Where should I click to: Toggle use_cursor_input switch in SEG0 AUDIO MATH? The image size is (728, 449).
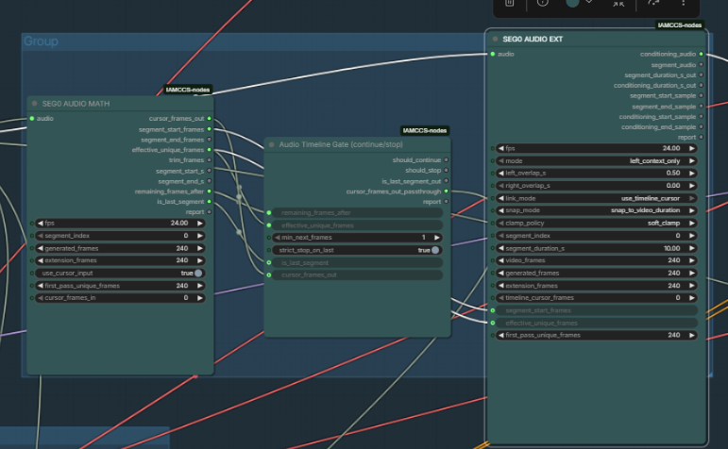point(197,273)
